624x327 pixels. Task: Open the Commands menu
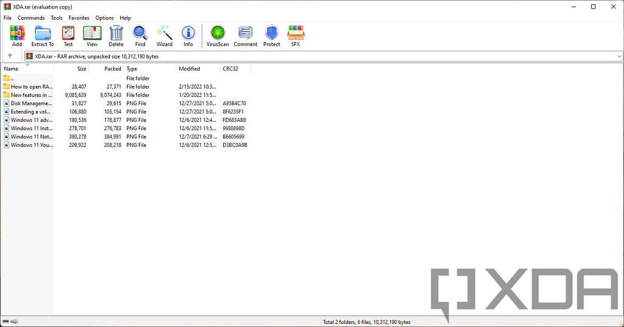point(31,18)
